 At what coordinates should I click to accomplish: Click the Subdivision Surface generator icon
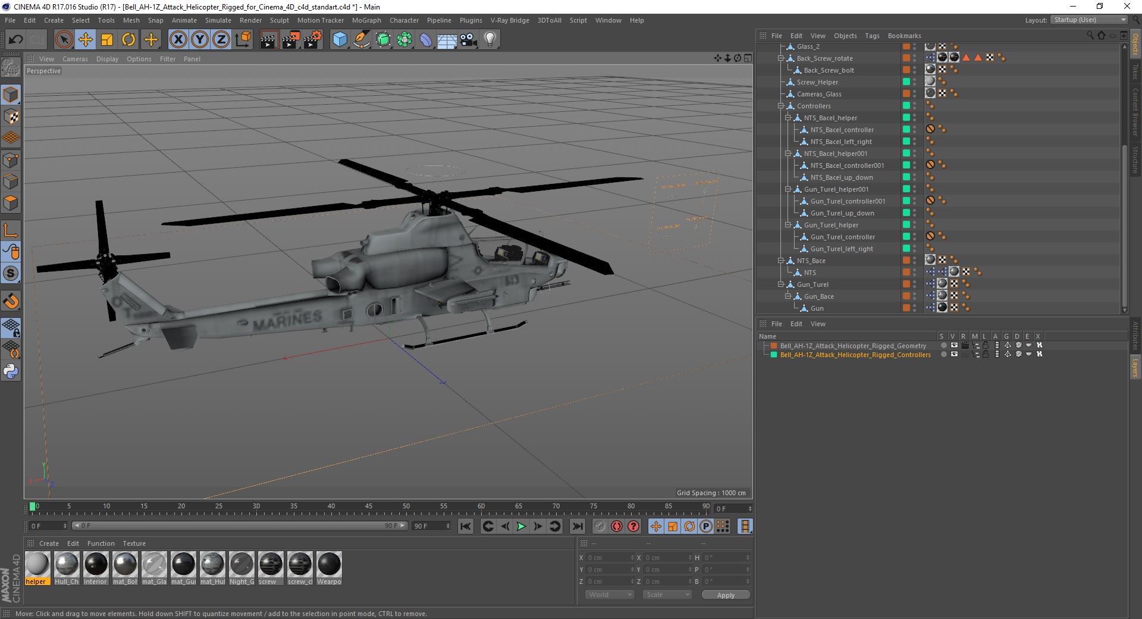[383, 40]
